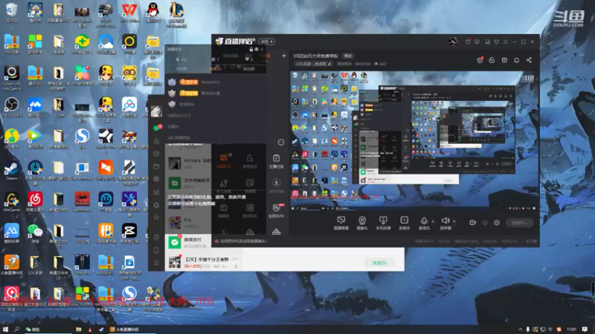This screenshot has width=595, height=334.
Task: Open 文件传输助手 chat in WeChat
Action: [x=188, y=183]
